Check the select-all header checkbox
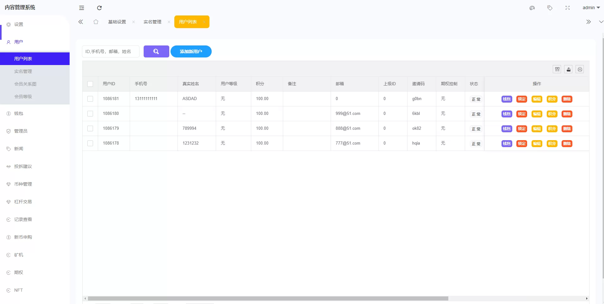 click(90, 84)
